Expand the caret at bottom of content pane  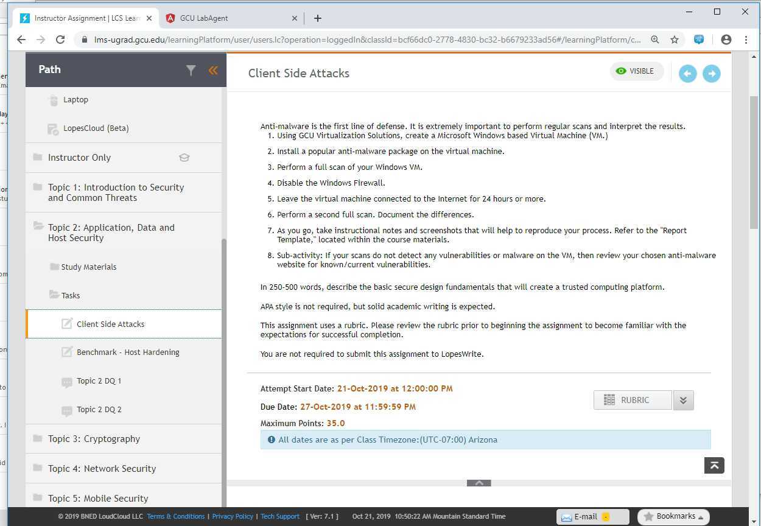click(479, 483)
